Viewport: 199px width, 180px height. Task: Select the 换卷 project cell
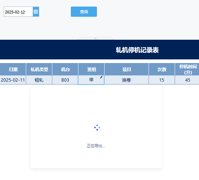point(126,80)
